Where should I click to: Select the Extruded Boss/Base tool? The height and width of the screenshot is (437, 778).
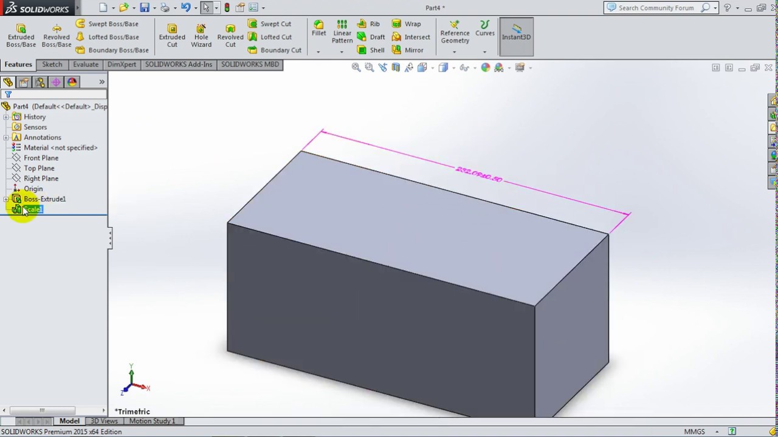(21, 36)
